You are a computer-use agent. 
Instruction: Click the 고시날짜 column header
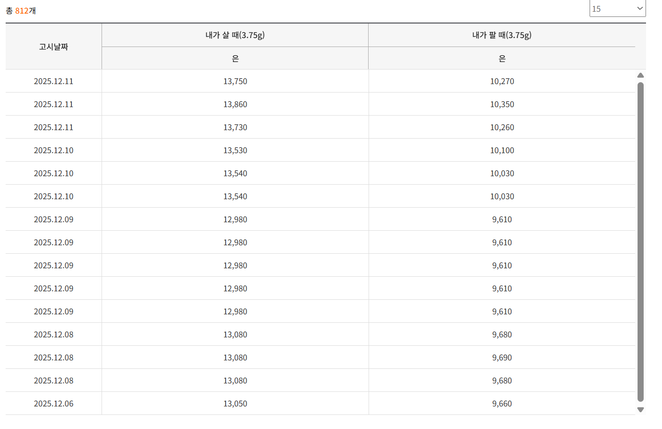point(54,47)
